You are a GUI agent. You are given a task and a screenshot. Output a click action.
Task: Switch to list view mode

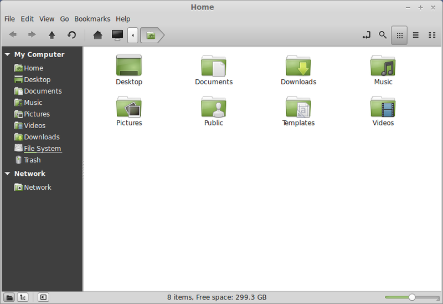pyautogui.click(x=415, y=35)
